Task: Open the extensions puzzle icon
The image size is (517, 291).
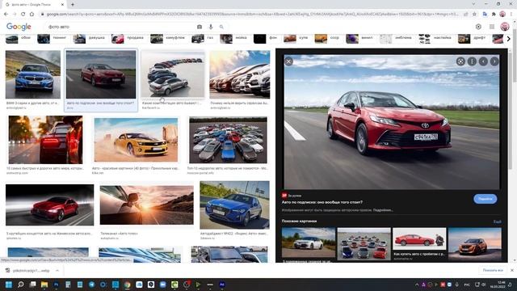Action: click(494, 15)
